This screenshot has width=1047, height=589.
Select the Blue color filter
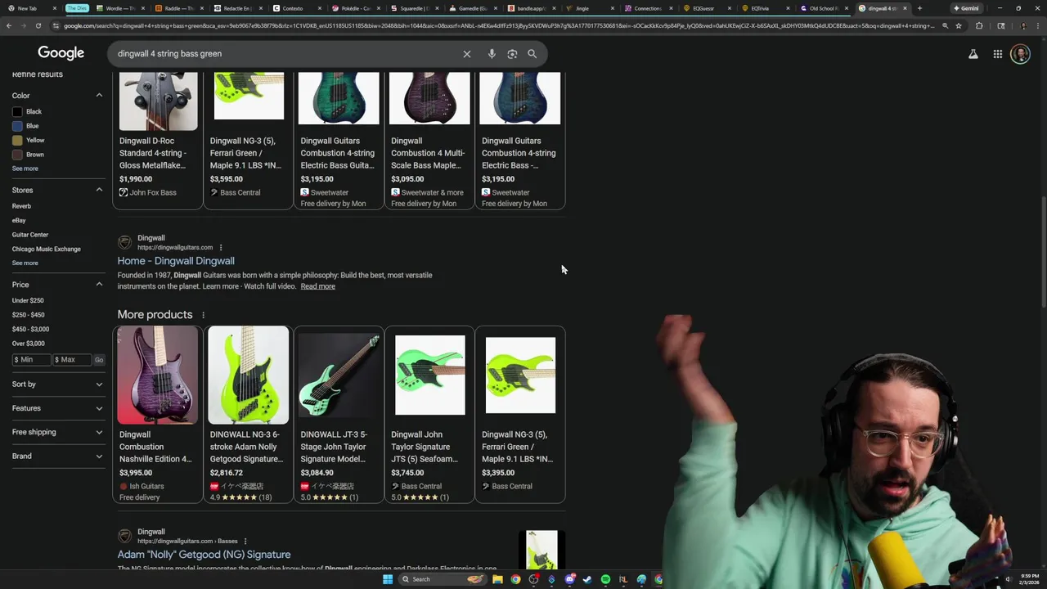coord(25,126)
